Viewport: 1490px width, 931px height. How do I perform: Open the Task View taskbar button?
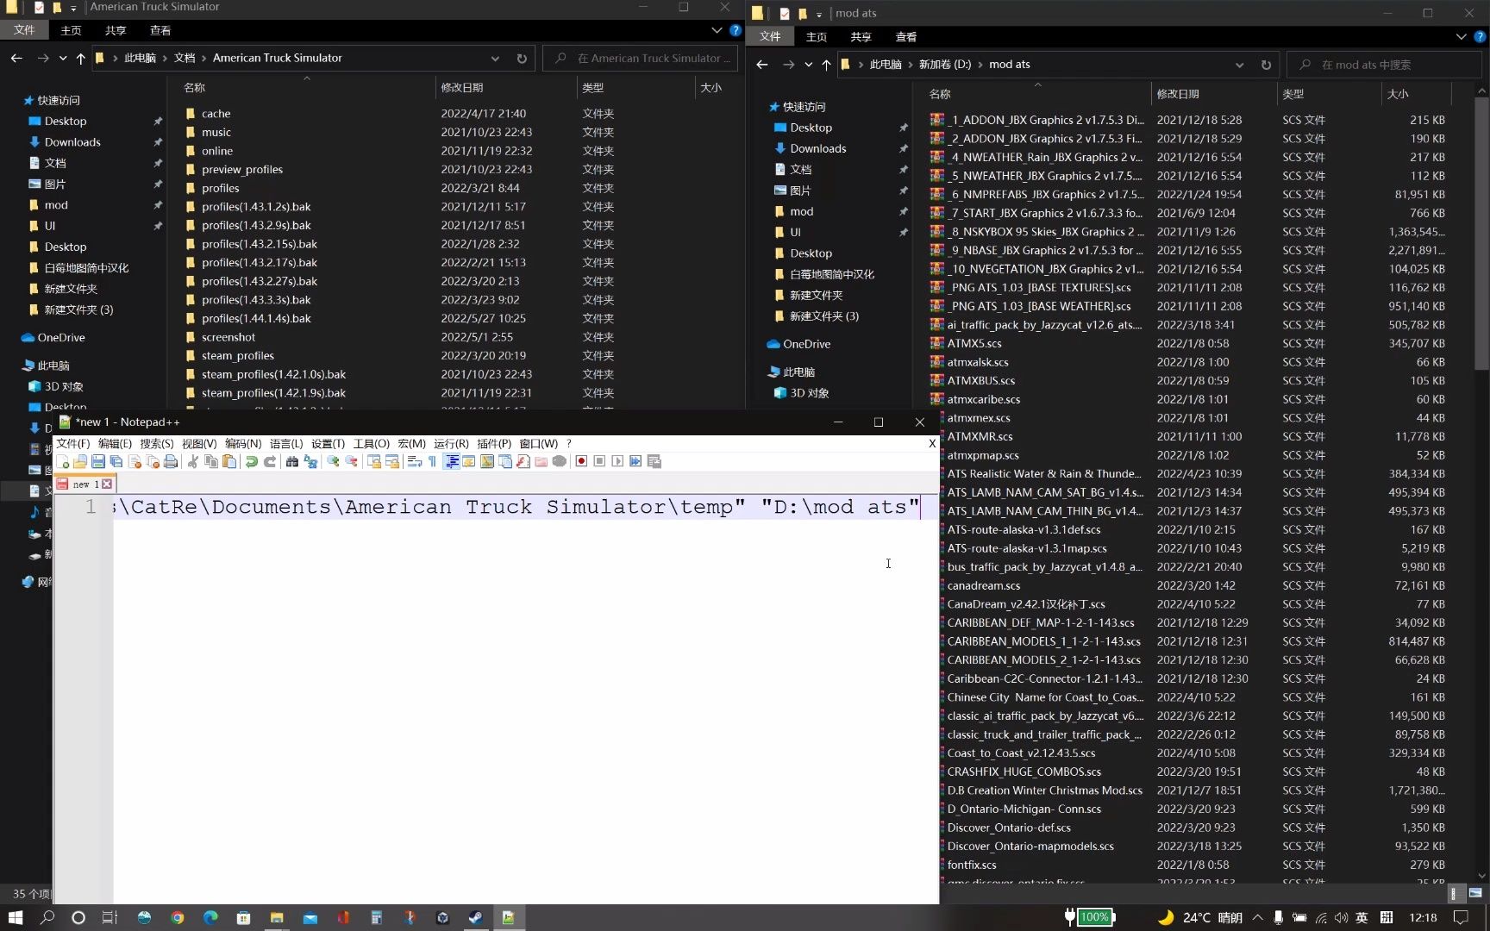110,917
